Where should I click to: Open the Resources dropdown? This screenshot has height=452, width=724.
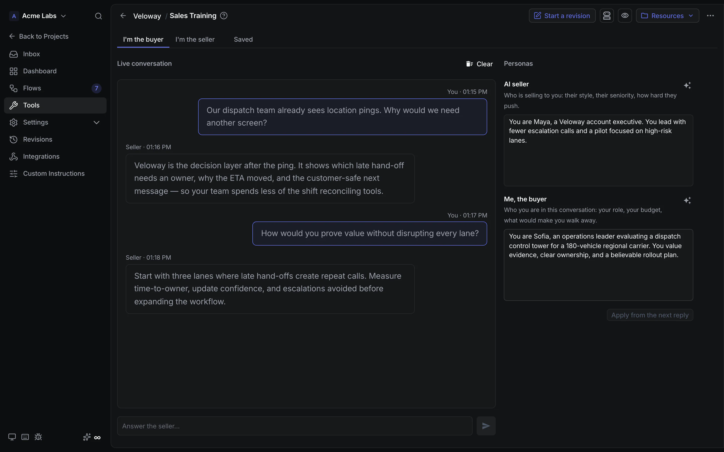[667, 16]
